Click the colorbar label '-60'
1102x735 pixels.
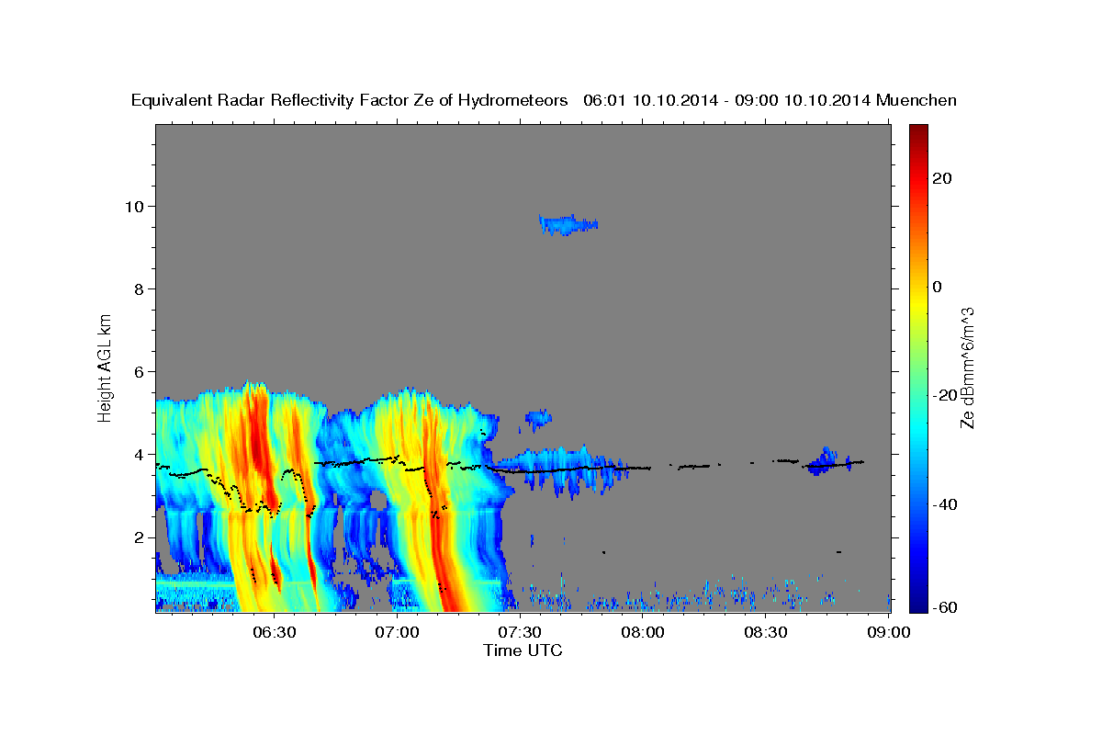tap(945, 608)
